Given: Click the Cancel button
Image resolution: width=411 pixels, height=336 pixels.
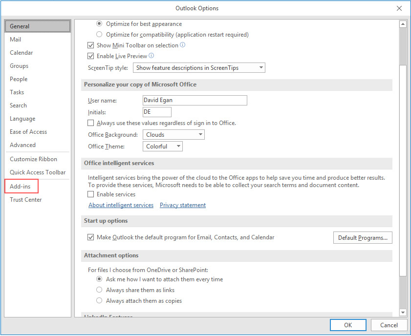Looking at the screenshot, I should tap(389, 325).
